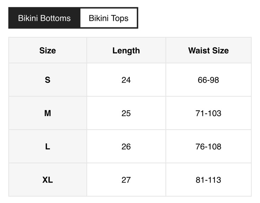Click the waist range for size S
The image size is (260, 203).
point(208,80)
